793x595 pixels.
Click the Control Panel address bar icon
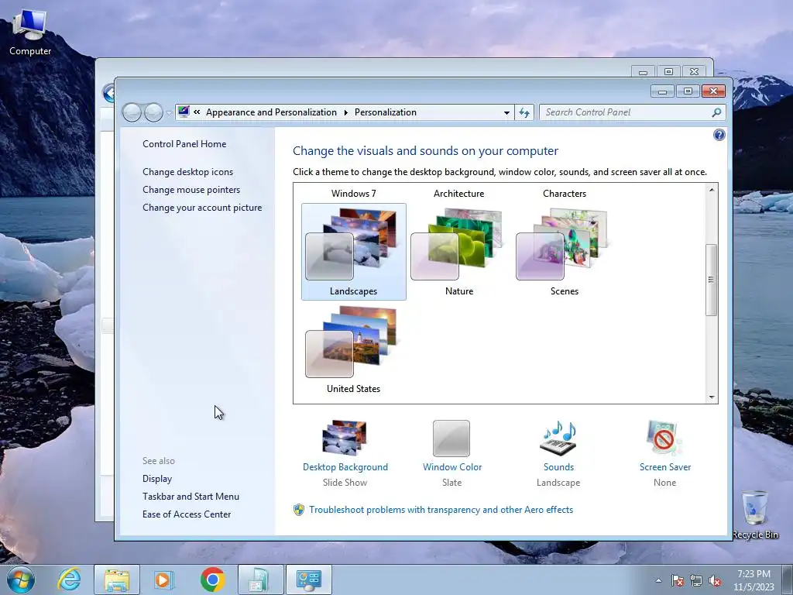[184, 112]
